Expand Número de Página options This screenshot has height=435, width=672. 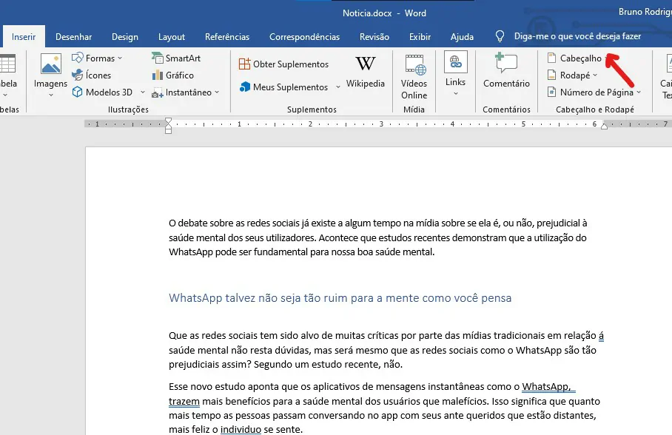click(x=639, y=92)
